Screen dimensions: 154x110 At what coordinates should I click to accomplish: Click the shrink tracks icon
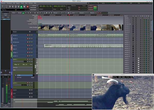pyautogui.click(x=66, y=13)
